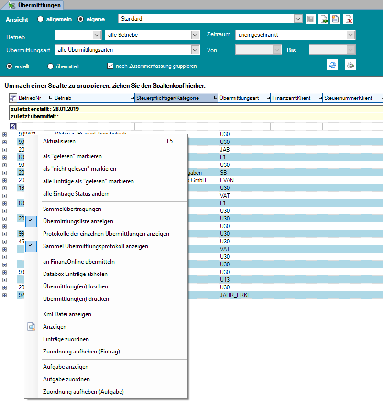Viewport: 383px width, 418px height.
Task: Click alle Einträge Status ändern
Action: pos(106,194)
